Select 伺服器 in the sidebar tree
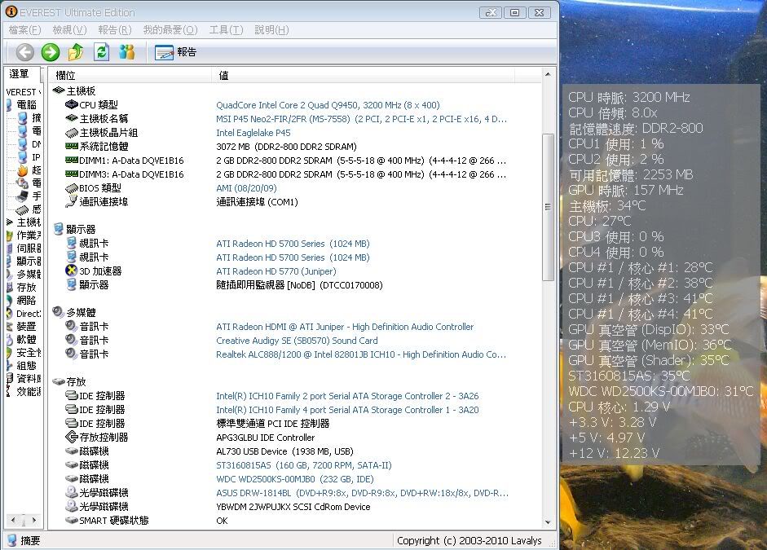The image size is (767, 550). (x=29, y=249)
